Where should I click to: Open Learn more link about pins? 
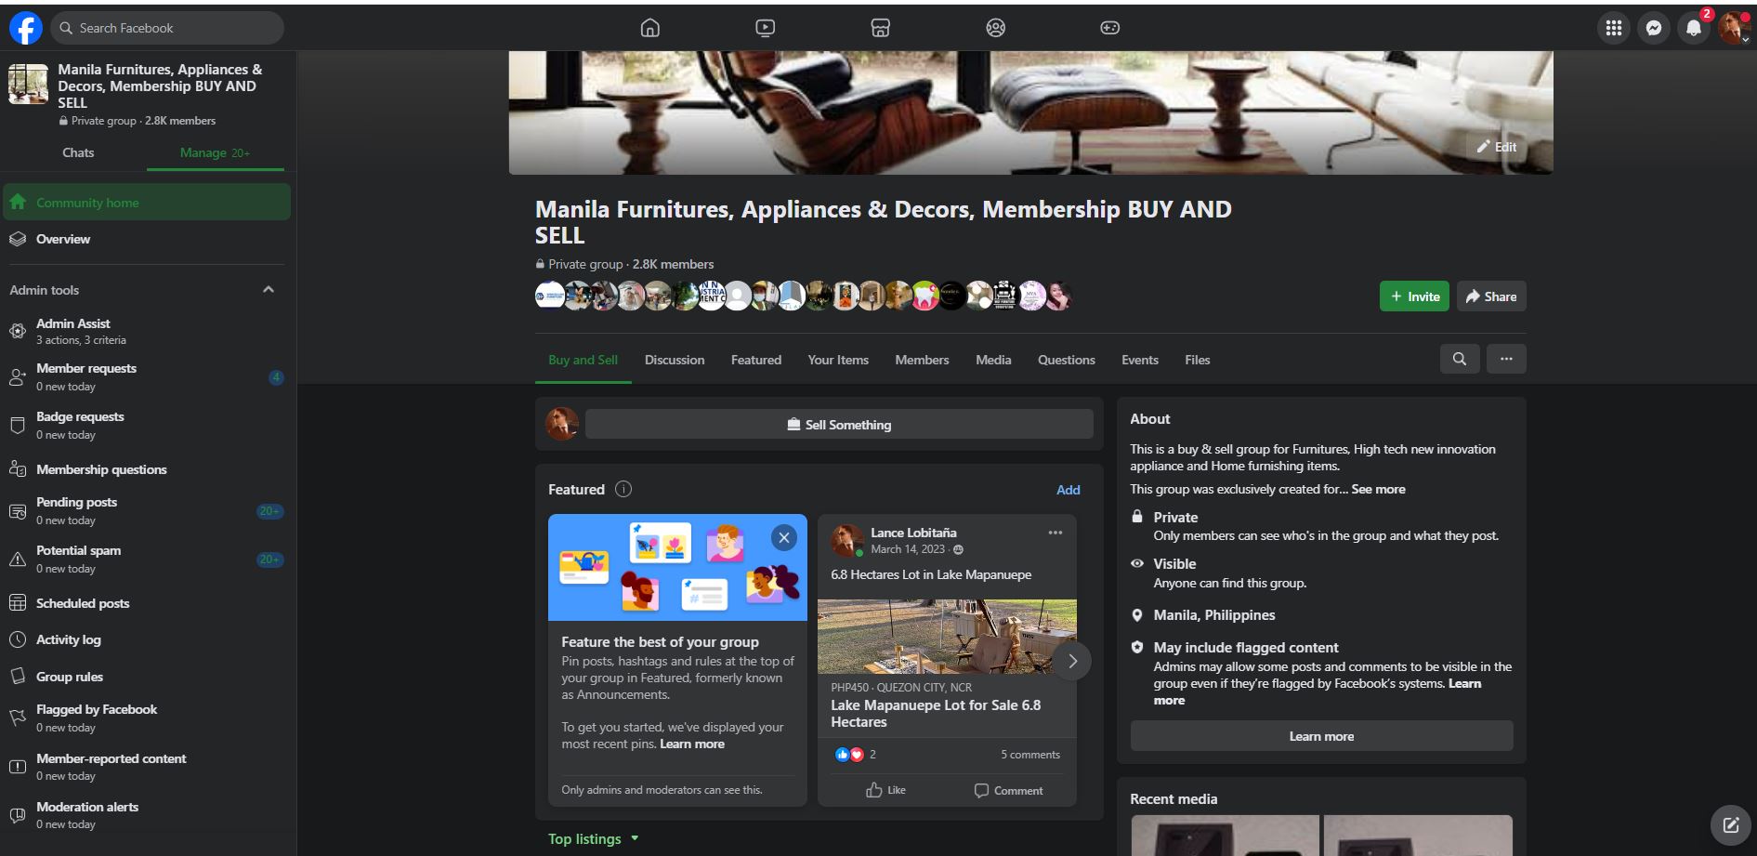tap(692, 744)
